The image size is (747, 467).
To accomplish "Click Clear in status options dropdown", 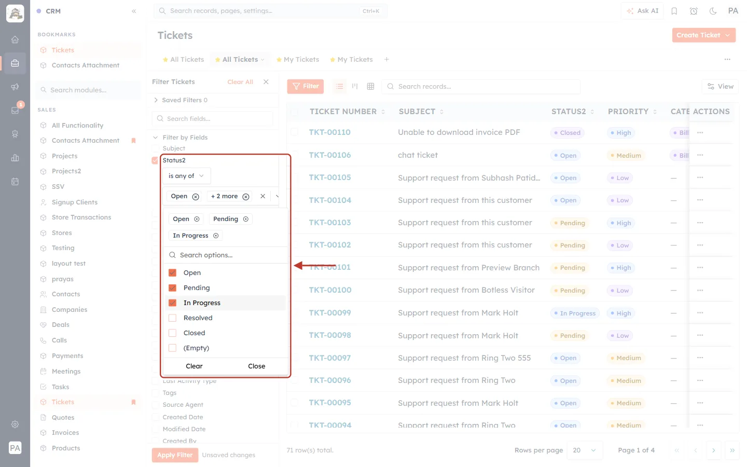I will point(194,366).
